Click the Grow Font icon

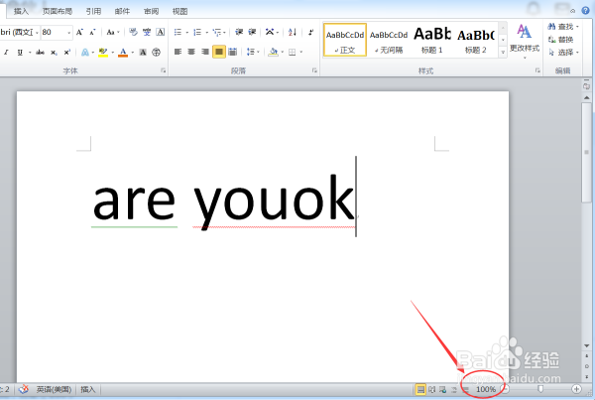pyautogui.click(x=79, y=33)
